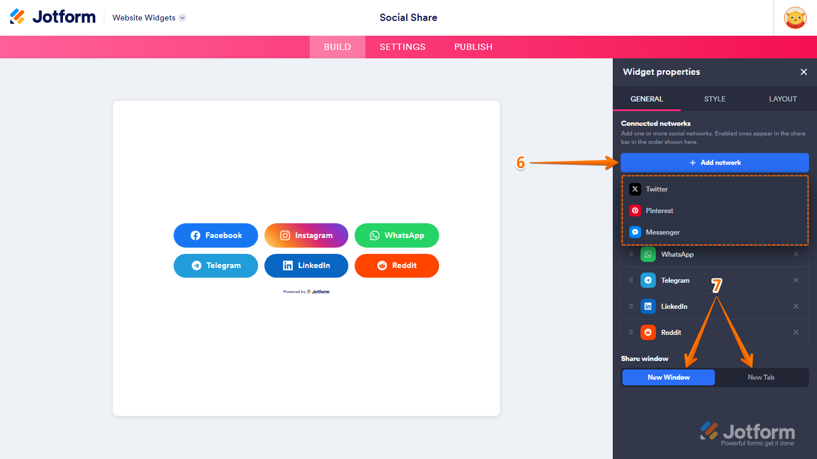Select the LAYOUT properties tab
Viewport: 817px width, 459px height.
[x=783, y=99]
